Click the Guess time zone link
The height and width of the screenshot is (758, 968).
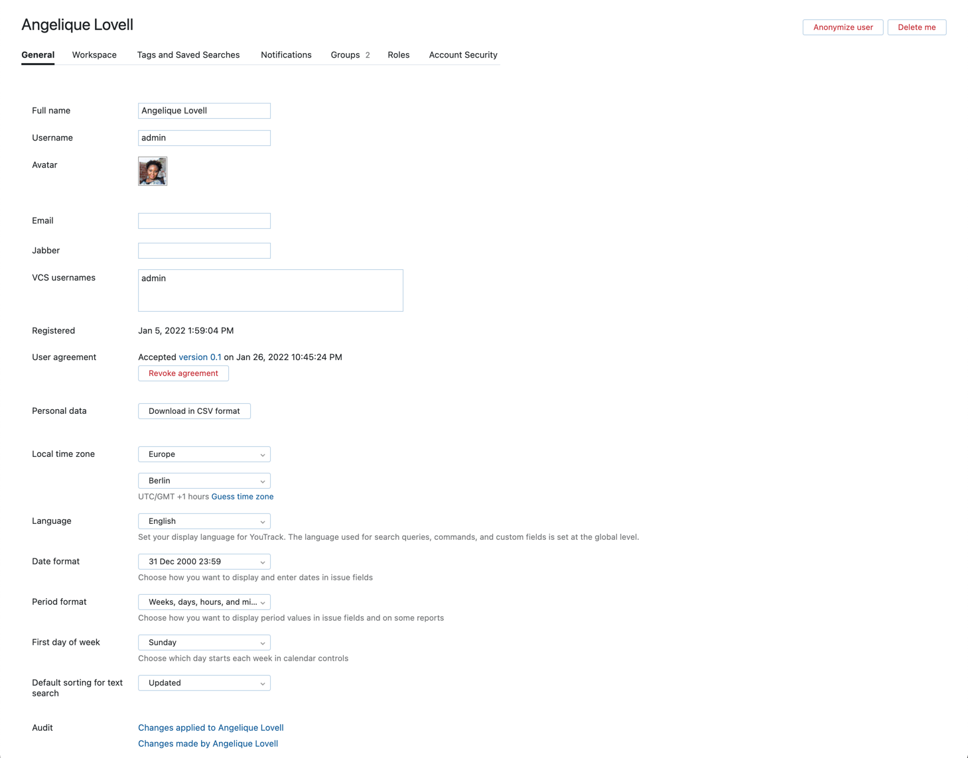tap(242, 496)
